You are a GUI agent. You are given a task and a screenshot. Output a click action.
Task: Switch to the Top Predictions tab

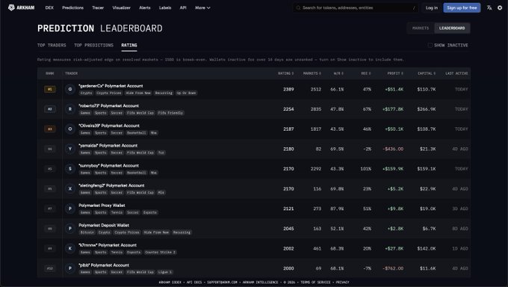(93, 45)
